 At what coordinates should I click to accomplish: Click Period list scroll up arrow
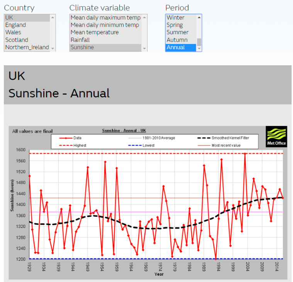[199, 17]
